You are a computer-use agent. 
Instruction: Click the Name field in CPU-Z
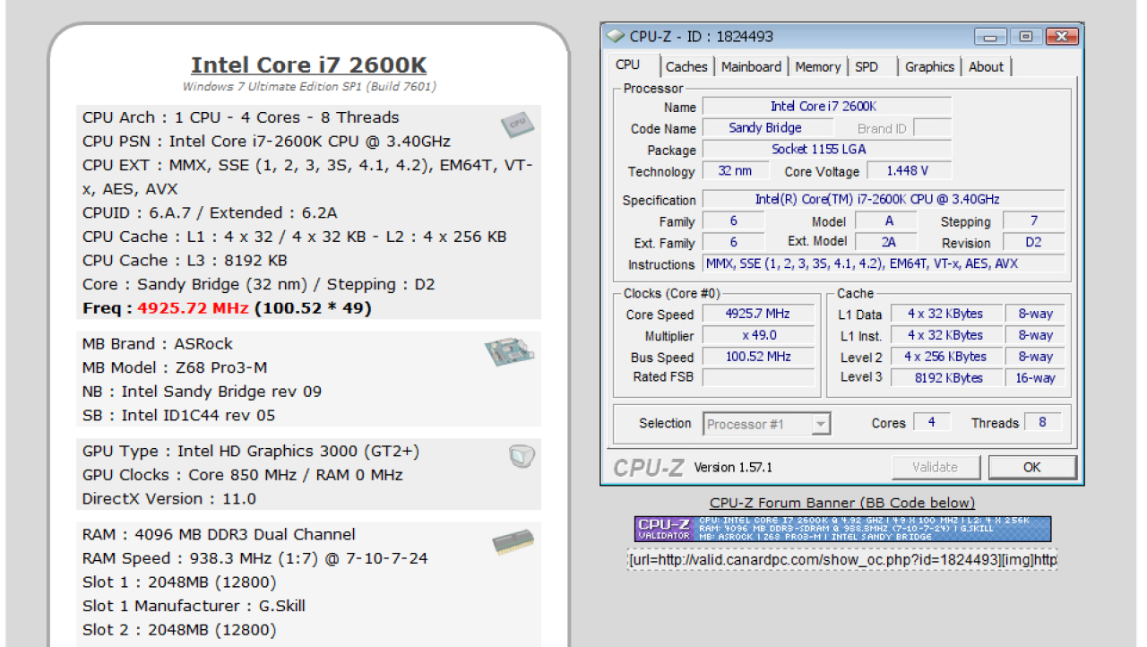[826, 107]
